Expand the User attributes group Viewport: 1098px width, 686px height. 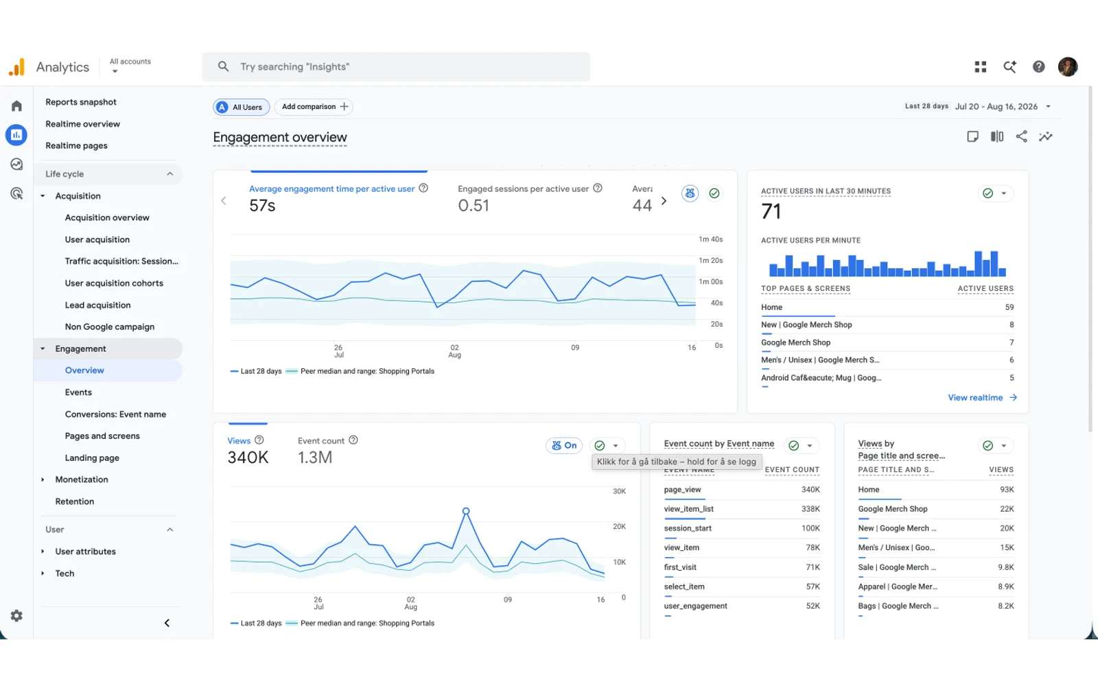coord(43,552)
